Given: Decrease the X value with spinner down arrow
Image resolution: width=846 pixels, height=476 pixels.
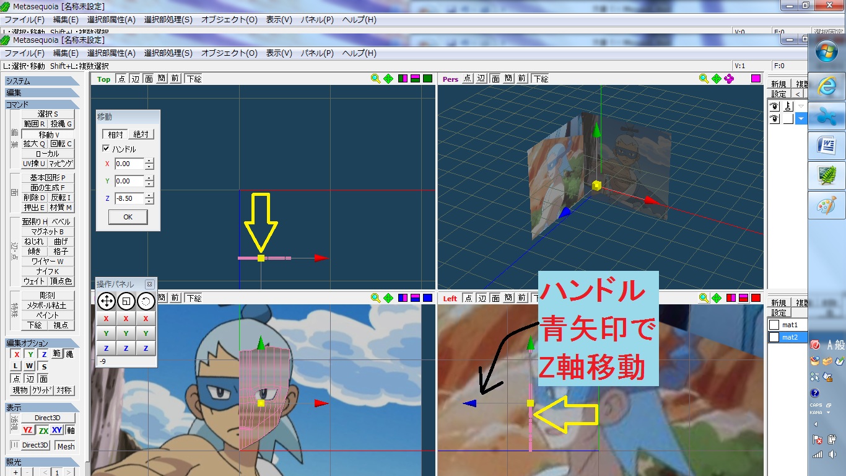Looking at the screenshot, I should pyautogui.click(x=149, y=167).
